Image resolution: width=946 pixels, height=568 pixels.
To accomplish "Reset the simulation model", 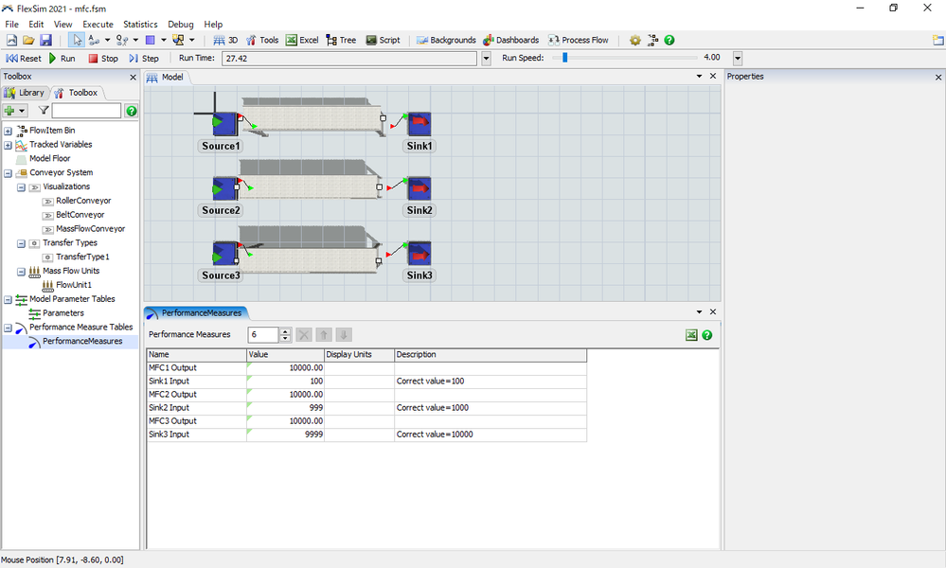I will (x=24, y=59).
